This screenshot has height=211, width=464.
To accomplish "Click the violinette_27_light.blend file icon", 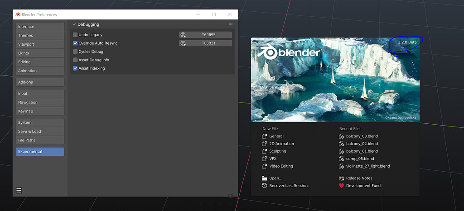I will [x=342, y=166].
